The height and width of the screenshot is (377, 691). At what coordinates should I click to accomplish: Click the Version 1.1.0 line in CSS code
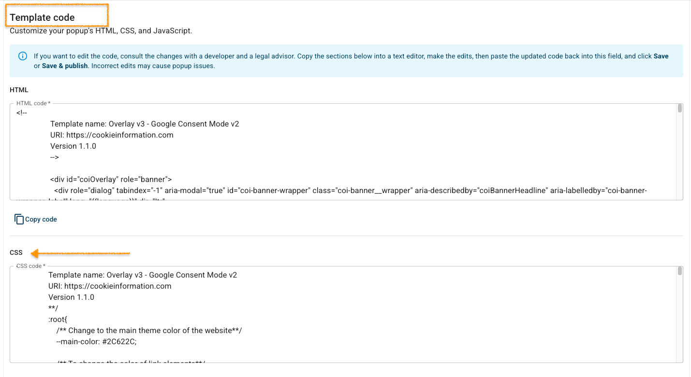point(71,297)
